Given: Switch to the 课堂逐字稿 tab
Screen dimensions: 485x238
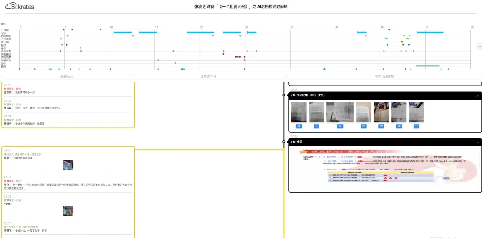Looking at the screenshot, I should (x=208, y=76).
